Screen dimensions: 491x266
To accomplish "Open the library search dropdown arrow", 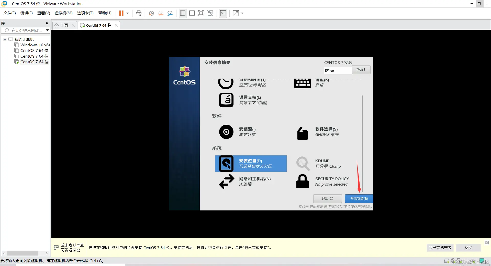I will pos(47,30).
